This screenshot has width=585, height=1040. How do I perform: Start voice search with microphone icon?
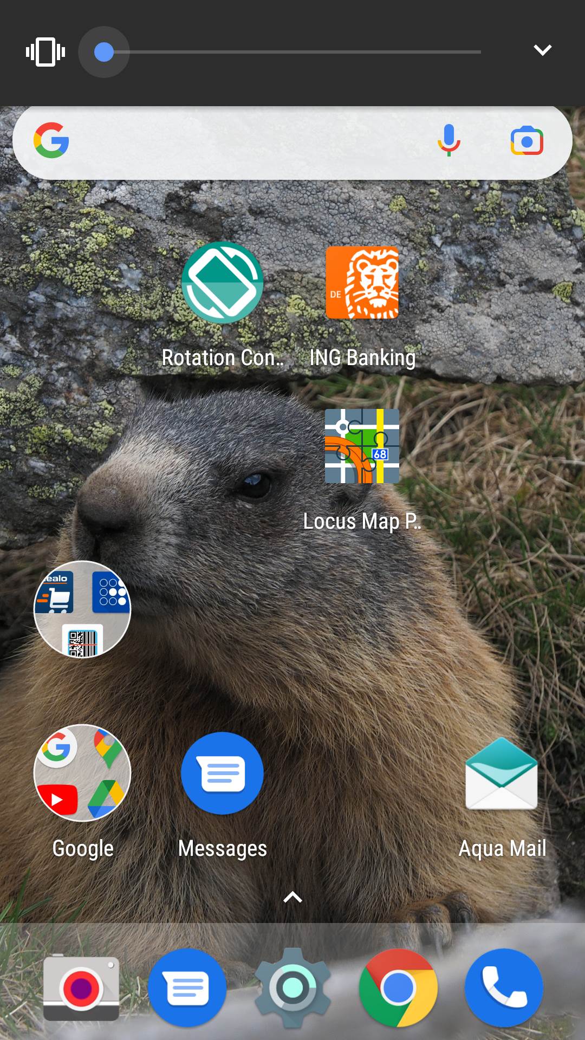449,141
